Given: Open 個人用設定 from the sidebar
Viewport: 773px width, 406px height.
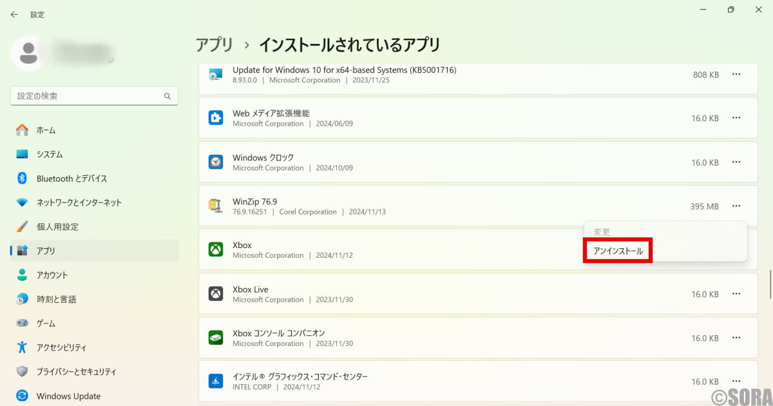Looking at the screenshot, I should pos(40,226).
